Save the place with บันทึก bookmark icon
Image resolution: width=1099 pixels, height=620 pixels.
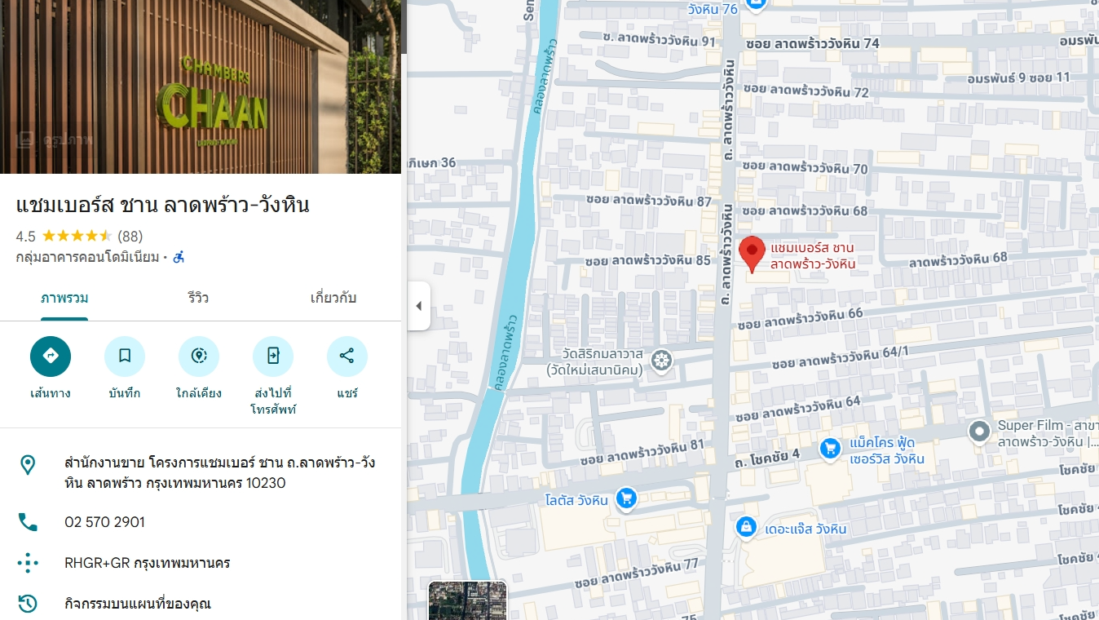pos(125,356)
